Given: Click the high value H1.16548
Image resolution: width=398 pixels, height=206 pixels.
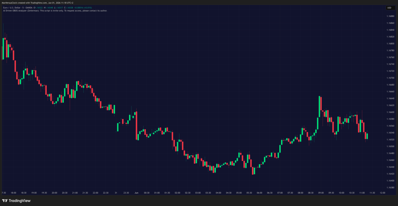Looking at the screenshot, I should click(49, 8).
